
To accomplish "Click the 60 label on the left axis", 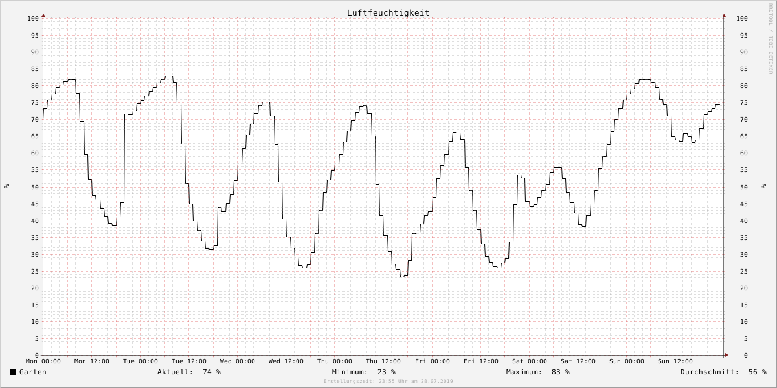I will tap(35, 153).
